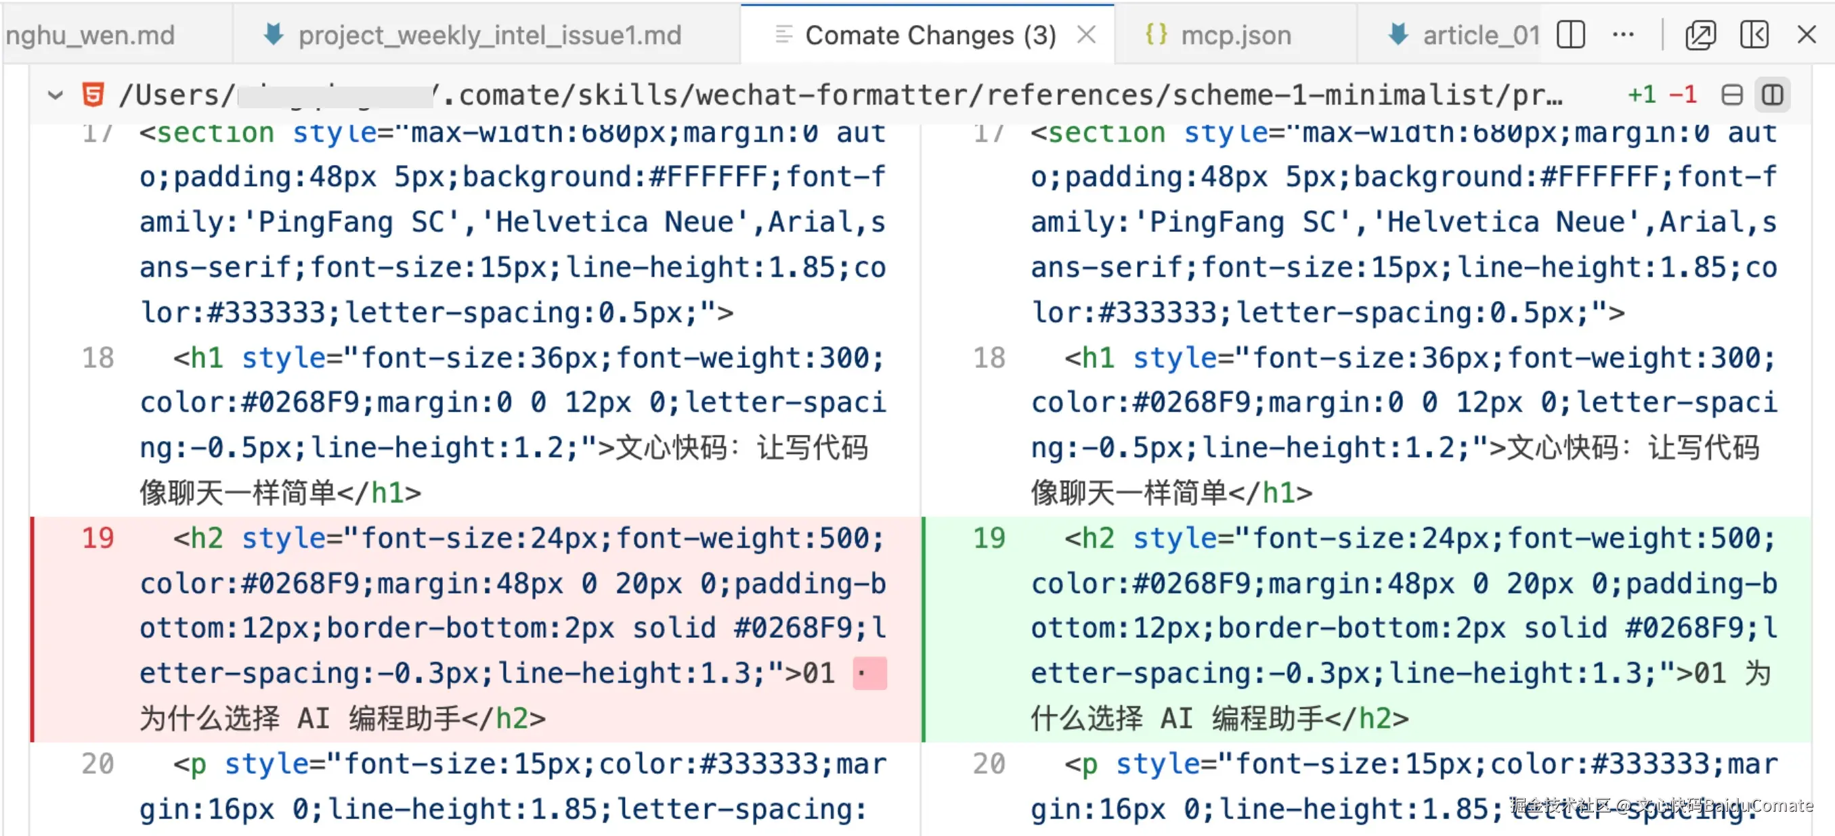Click the red -1 deletions count
Image resolution: width=1835 pixels, height=836 pixels.
(x=1683, y=95)
